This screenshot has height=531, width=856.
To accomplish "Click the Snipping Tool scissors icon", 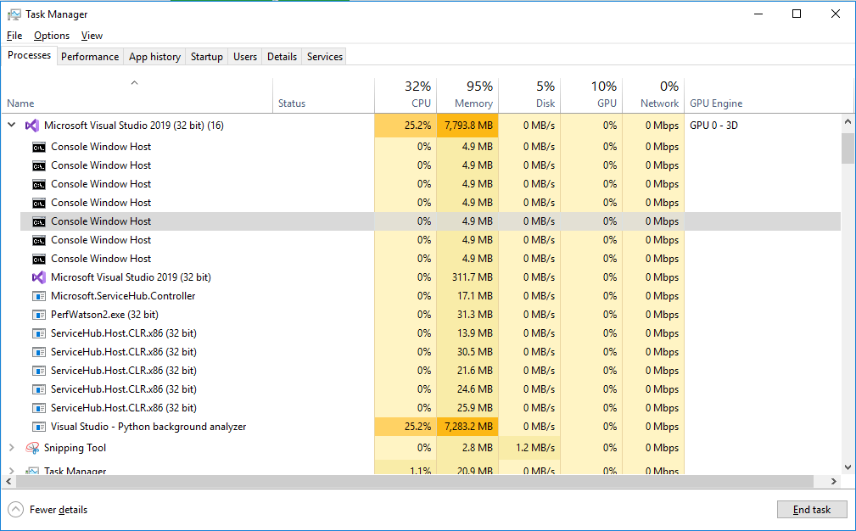I will tap(32, 448).
